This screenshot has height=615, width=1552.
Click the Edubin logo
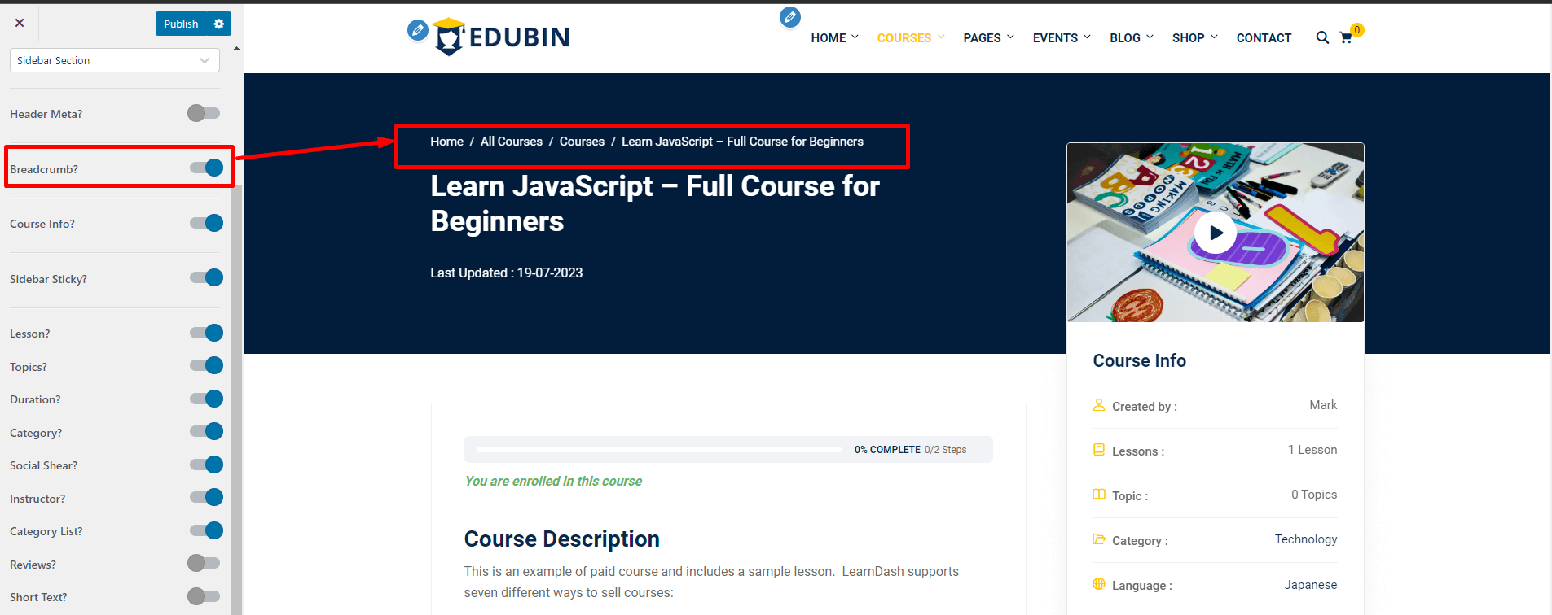[x=503, y=37]
